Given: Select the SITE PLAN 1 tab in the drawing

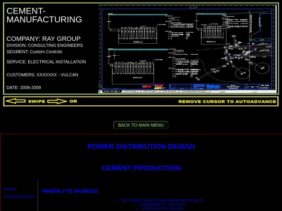Looking at the screenshot, I should click(112, 91).
